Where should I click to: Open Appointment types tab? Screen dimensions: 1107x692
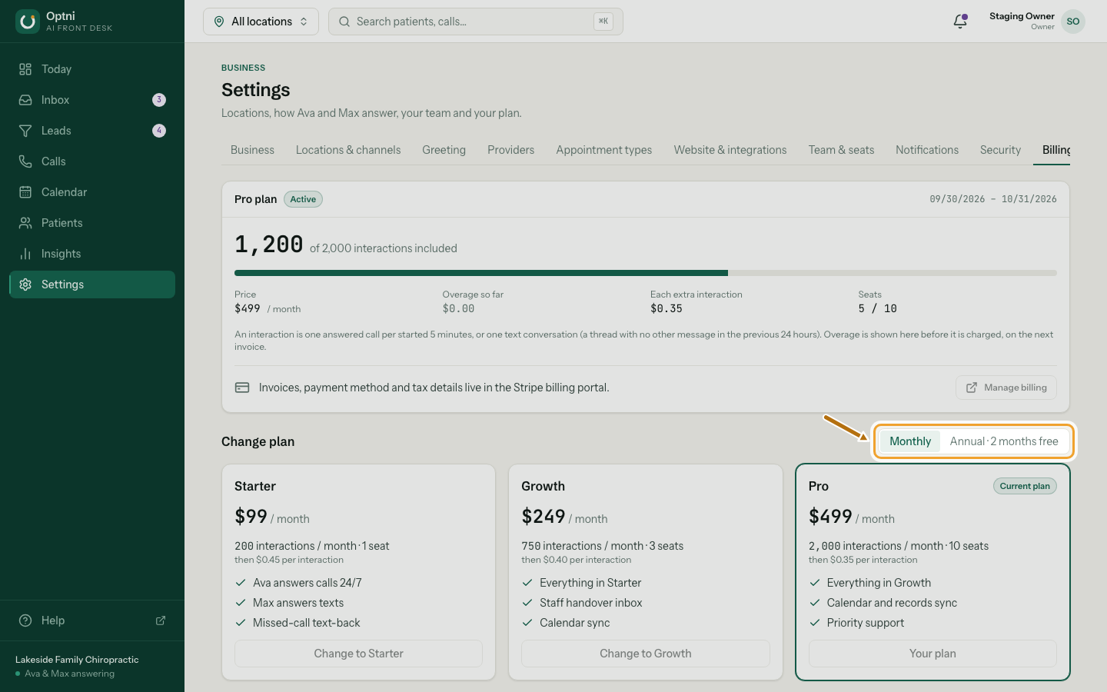604,150
